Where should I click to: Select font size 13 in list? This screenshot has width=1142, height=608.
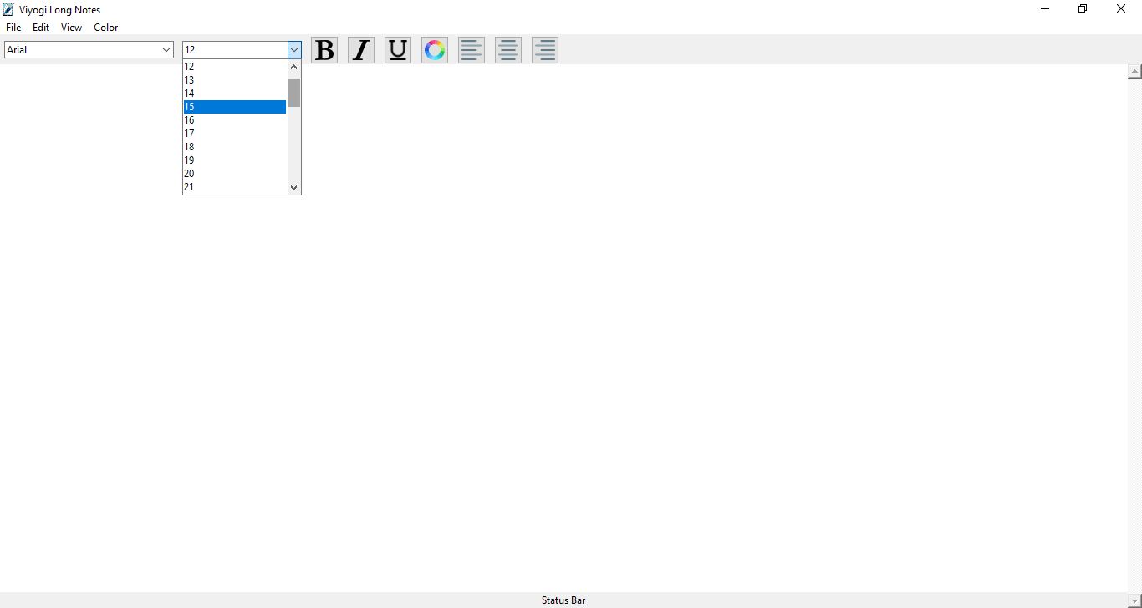tap(235, 80)
